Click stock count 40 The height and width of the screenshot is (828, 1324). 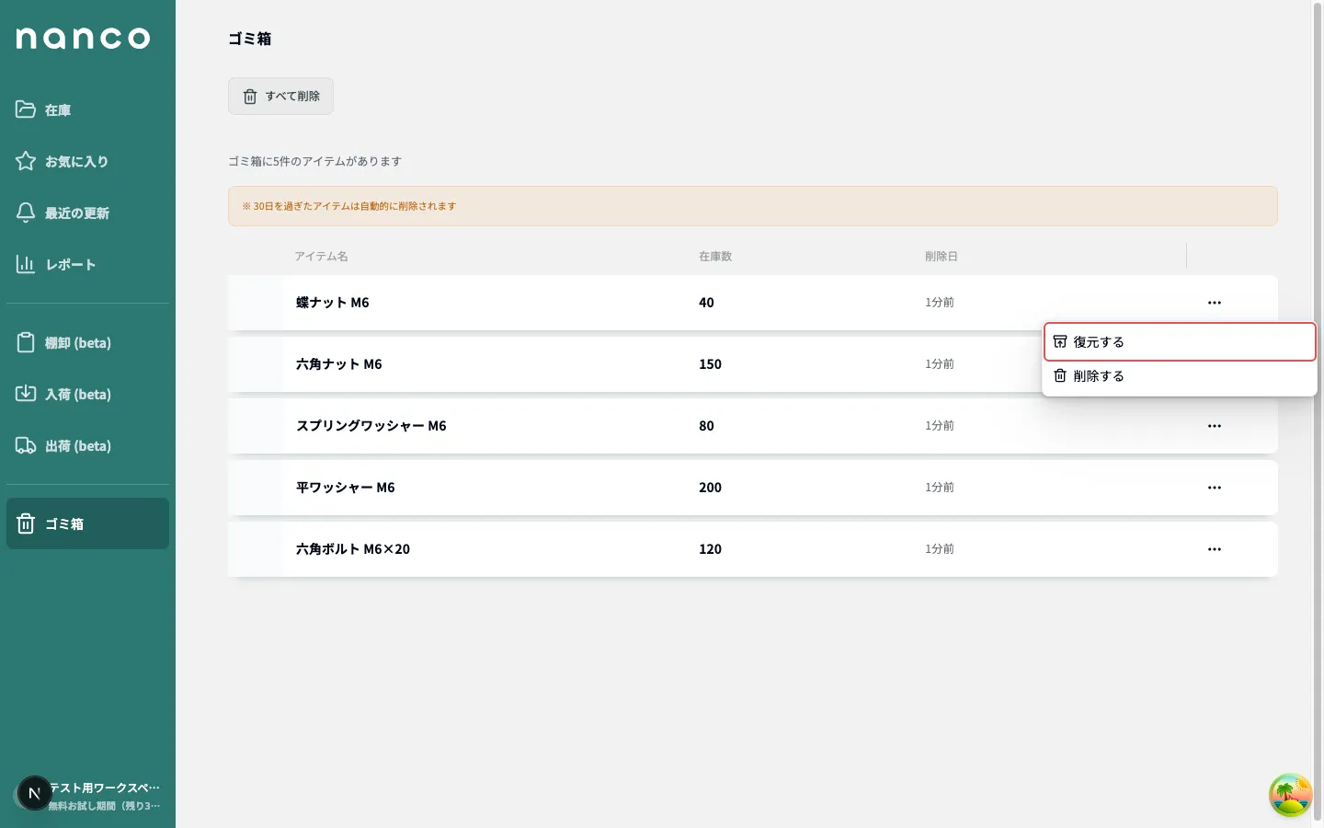coord(706,303)
